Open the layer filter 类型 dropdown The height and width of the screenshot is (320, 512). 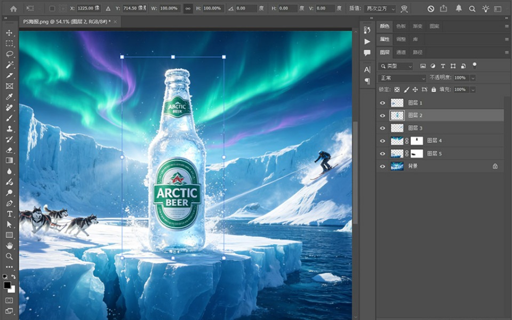point(395,66)
